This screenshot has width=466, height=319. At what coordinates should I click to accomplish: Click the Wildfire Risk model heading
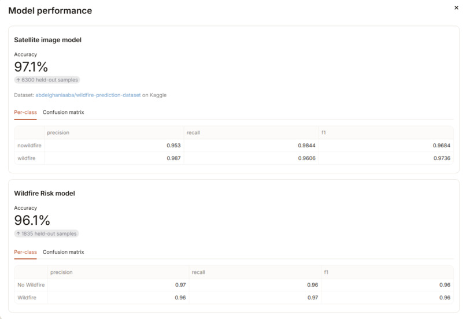[45, 194]
